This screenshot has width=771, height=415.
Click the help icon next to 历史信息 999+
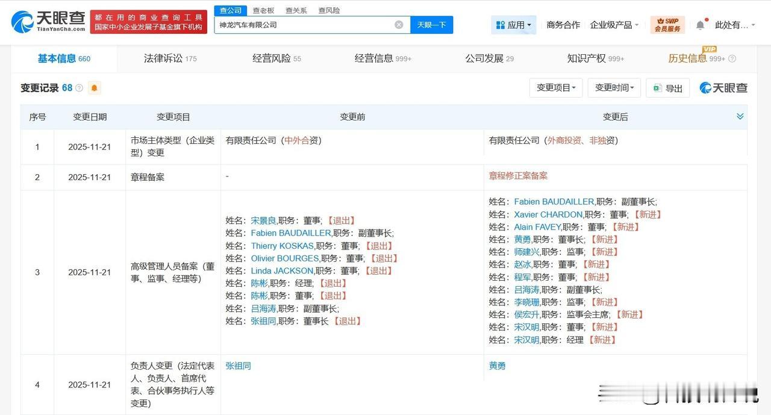pos(732,59)
